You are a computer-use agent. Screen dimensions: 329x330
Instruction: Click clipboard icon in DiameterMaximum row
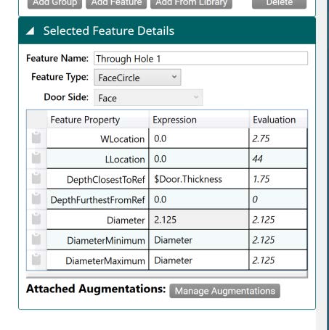tap(36, 260)
